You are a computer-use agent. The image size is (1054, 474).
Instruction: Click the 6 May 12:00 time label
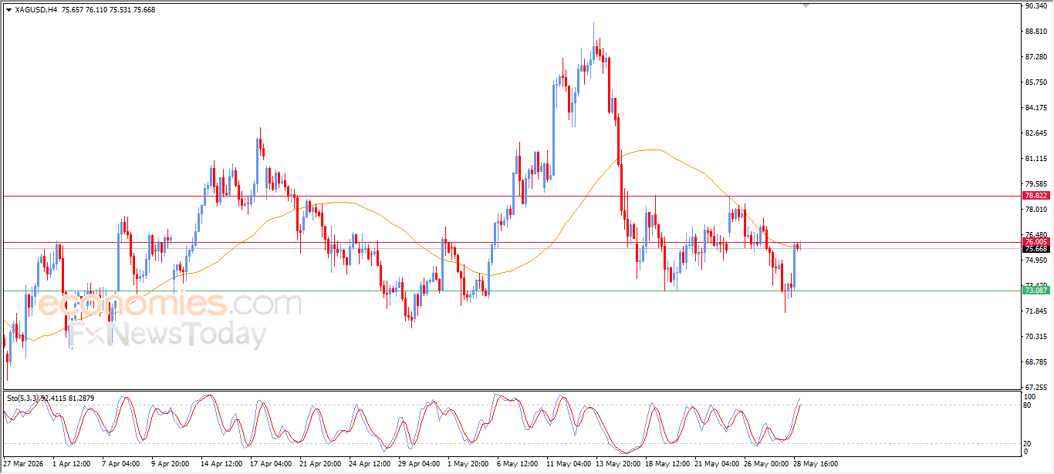[517, 464]
